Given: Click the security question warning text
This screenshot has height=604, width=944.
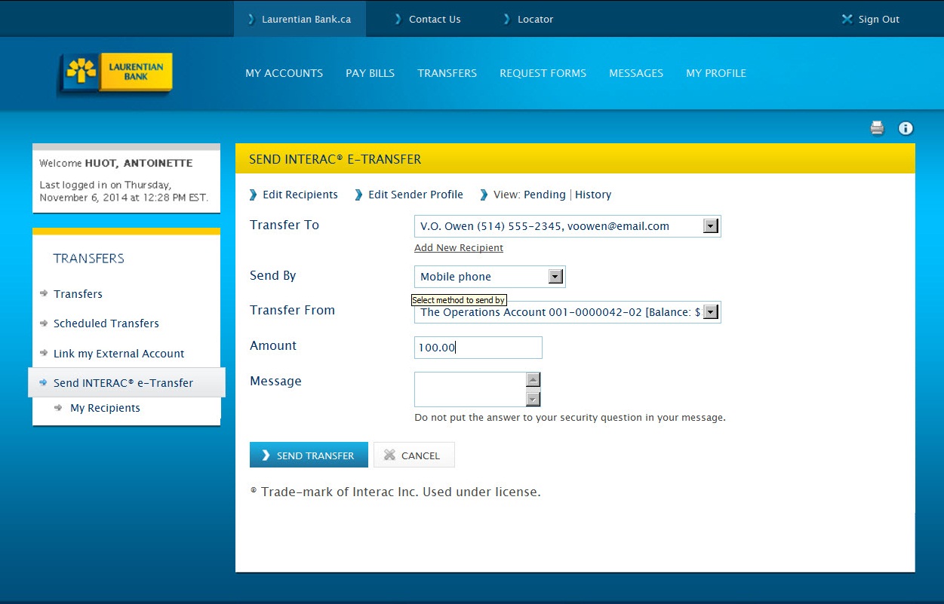Looking at the screenshot, I should coord(570,418).
